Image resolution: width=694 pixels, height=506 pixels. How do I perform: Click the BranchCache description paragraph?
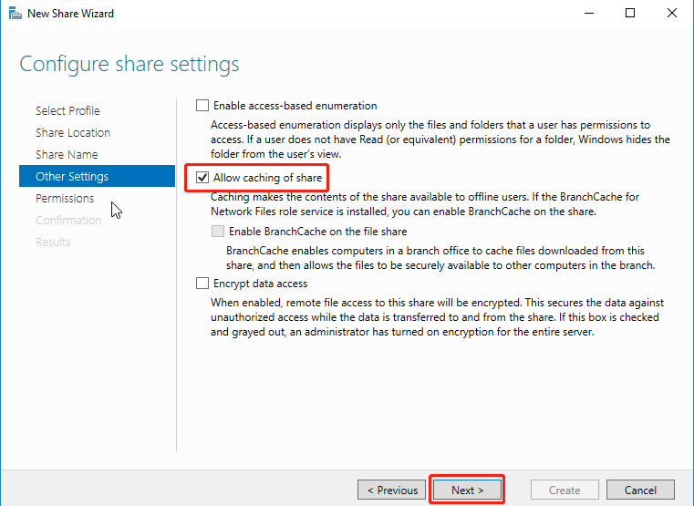[x=440, y=258]
